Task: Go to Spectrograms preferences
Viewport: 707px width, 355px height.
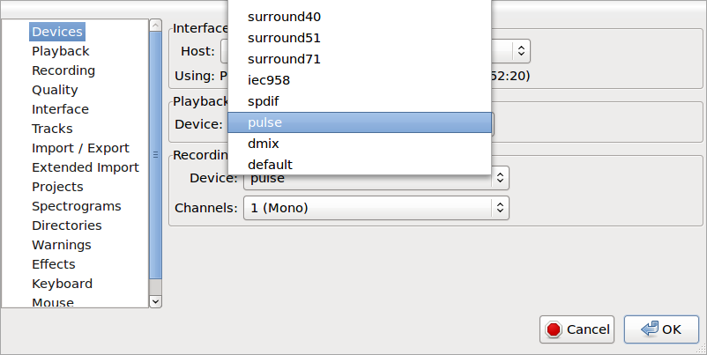Action: click(76, 206)
